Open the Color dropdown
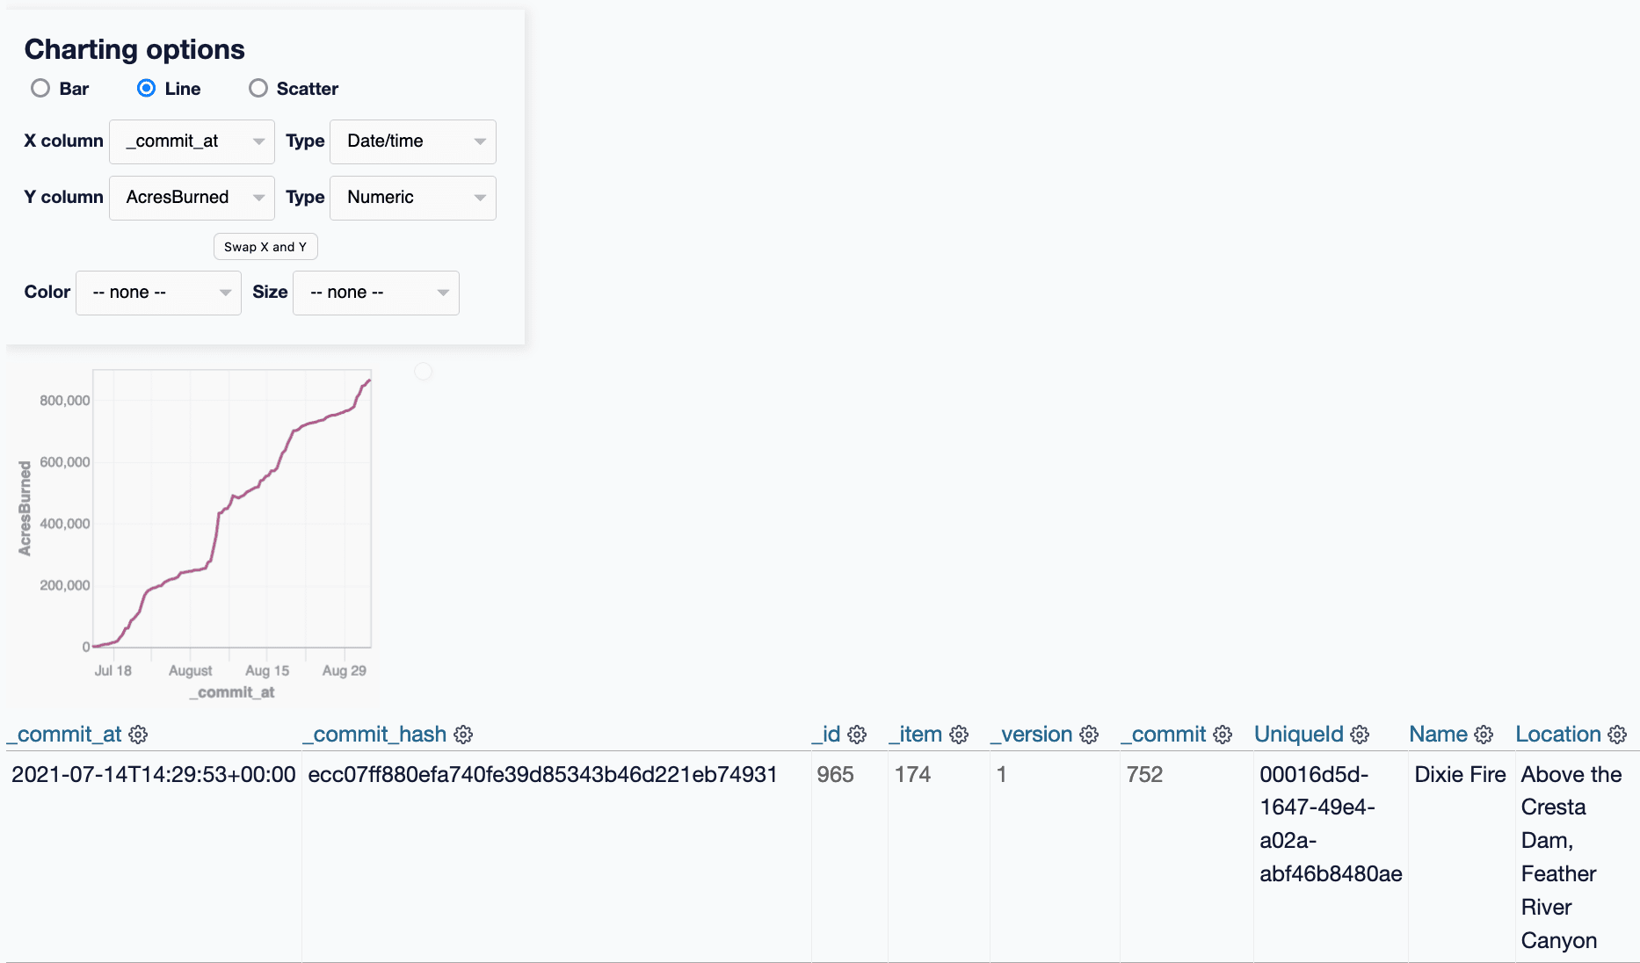Image resolution: width=1640 pixels, height=963 pixels. click(158, 293)
